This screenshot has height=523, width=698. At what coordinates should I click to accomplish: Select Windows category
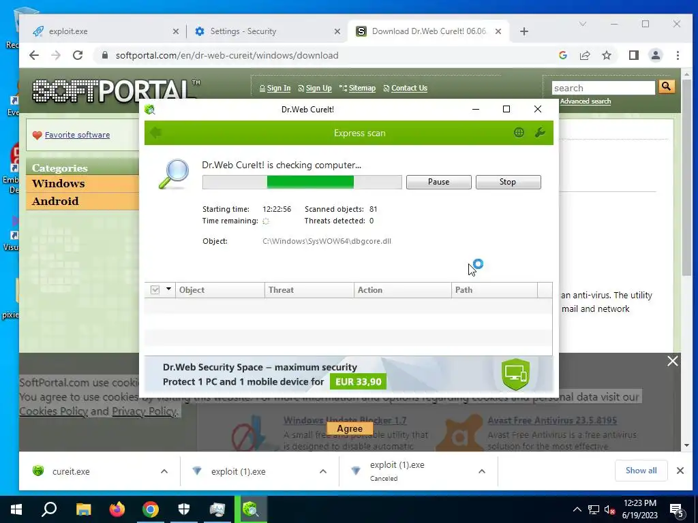(82, 183)
